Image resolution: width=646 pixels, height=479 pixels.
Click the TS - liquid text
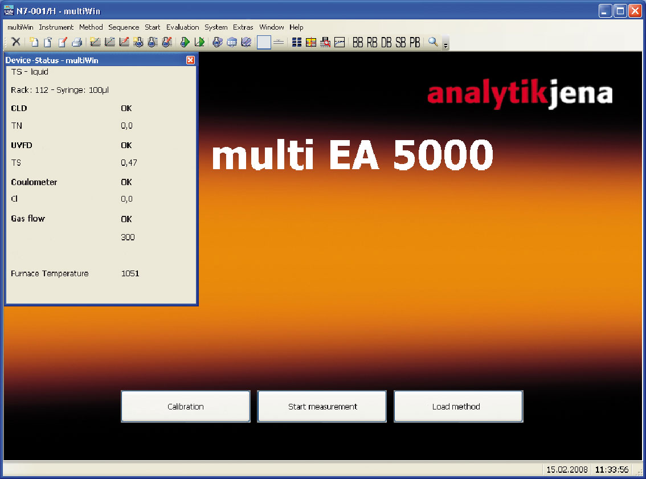coord(30,72)
